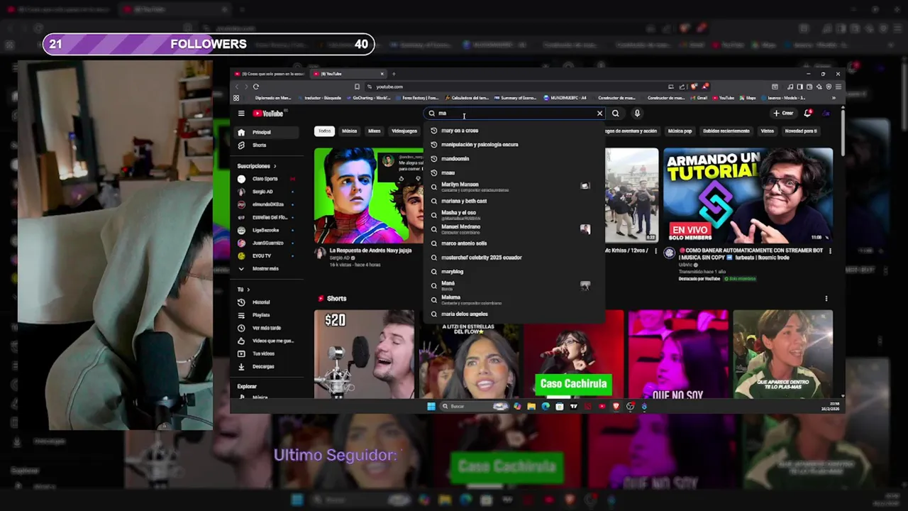Choose suggestion 'mary on a cross'
Screen dimensions: 908x511
point(514,131)
